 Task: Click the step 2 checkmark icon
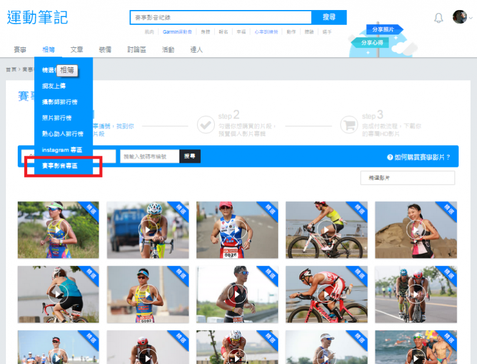tap(206, 124)
